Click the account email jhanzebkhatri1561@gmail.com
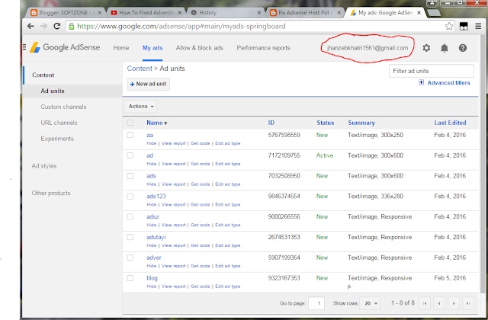 [368, 48]
